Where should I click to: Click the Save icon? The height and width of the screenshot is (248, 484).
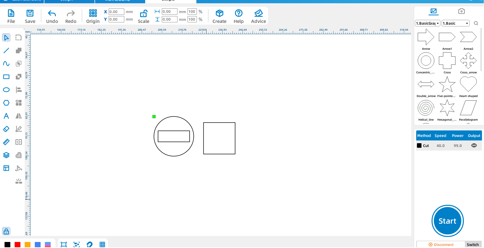(x=30, y=13)
